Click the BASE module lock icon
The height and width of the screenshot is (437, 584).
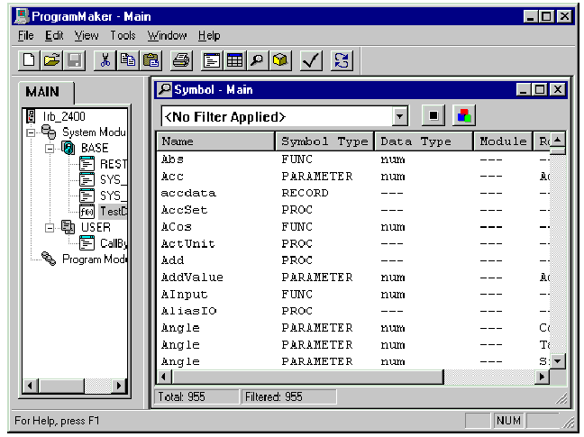[68, 148]
